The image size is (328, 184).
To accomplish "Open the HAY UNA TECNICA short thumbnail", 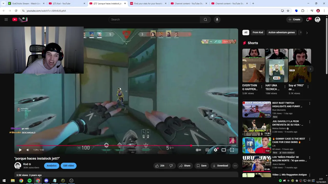I will click(x=276, y=65).
